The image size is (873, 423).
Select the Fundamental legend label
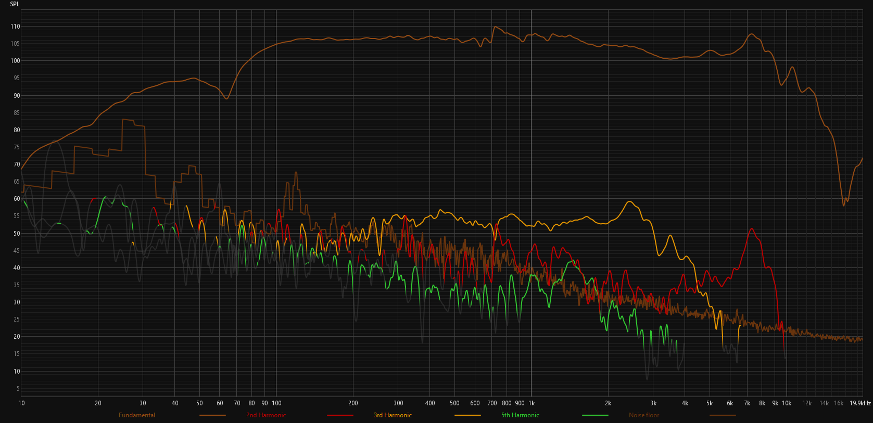(137, 415)
